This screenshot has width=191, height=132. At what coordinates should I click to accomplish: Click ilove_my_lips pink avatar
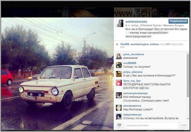(x=119, y=83)
